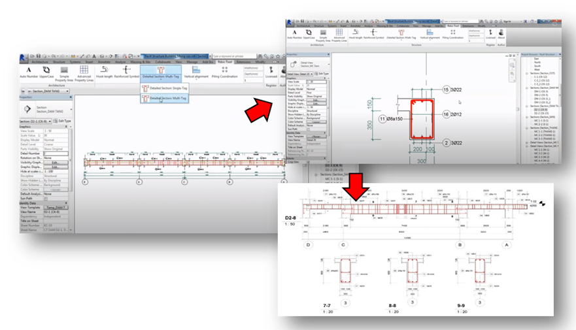Select rebar tag 15 3Ø22 in the Detail View

coord(452,90)
